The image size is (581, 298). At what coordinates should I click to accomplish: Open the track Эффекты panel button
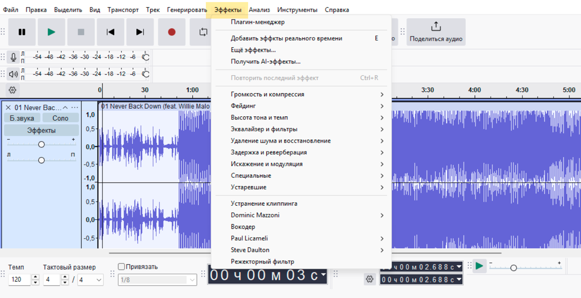click(41, 130)
